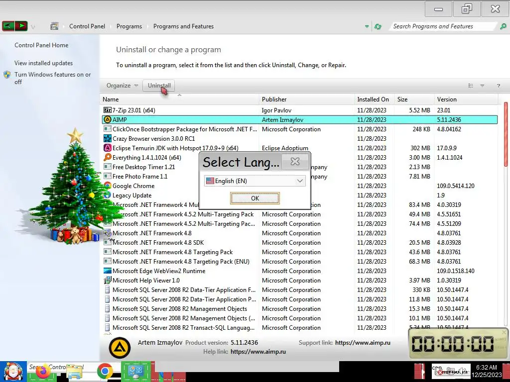Image resolution: width=510 pixels, height=382 pixels.
Task: Sort by the Size column header
Action: [x=414, y=99]
